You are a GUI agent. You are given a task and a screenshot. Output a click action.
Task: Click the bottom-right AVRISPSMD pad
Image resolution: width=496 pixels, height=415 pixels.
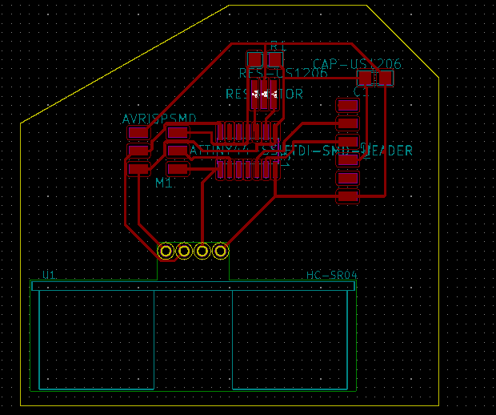[178, 169]
